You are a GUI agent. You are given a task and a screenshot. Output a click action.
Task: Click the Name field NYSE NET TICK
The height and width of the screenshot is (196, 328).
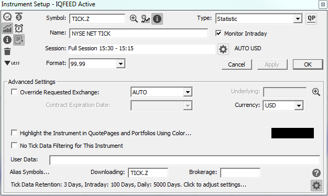[x=138, y=34]
